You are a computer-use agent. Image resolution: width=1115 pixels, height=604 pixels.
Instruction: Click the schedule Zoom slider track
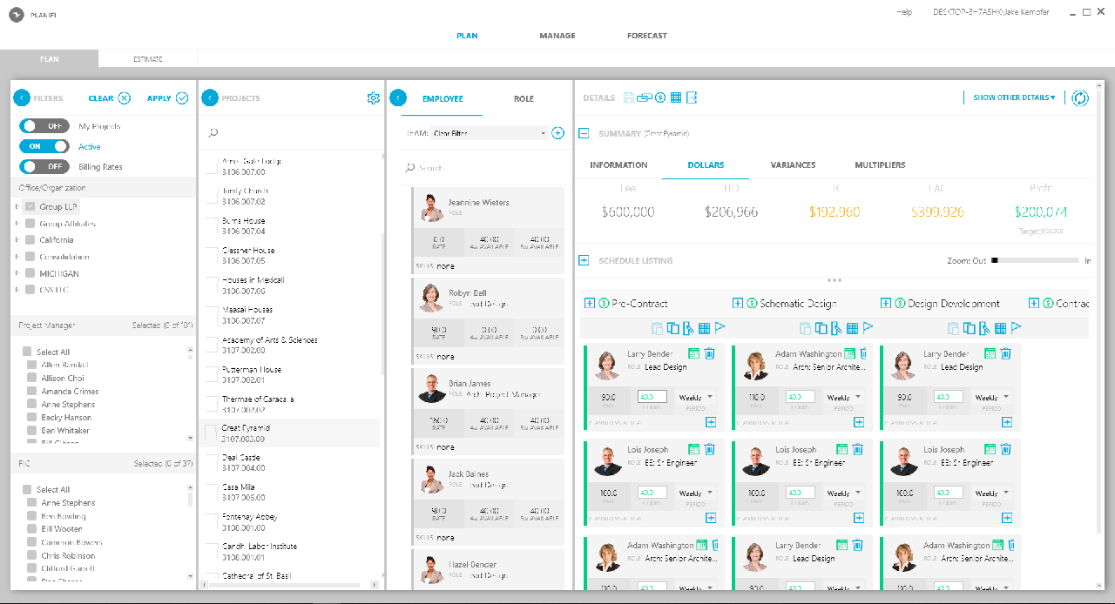point(1035,260)
